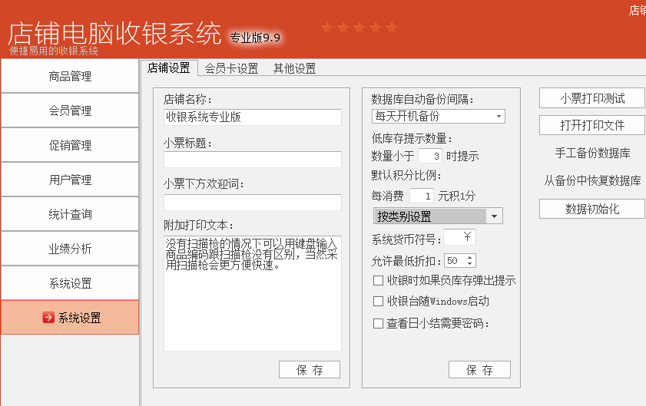This screenshot has width=646, height=406.
Task: Click 保存 under the store settings panel
Action: coord(310,370)
